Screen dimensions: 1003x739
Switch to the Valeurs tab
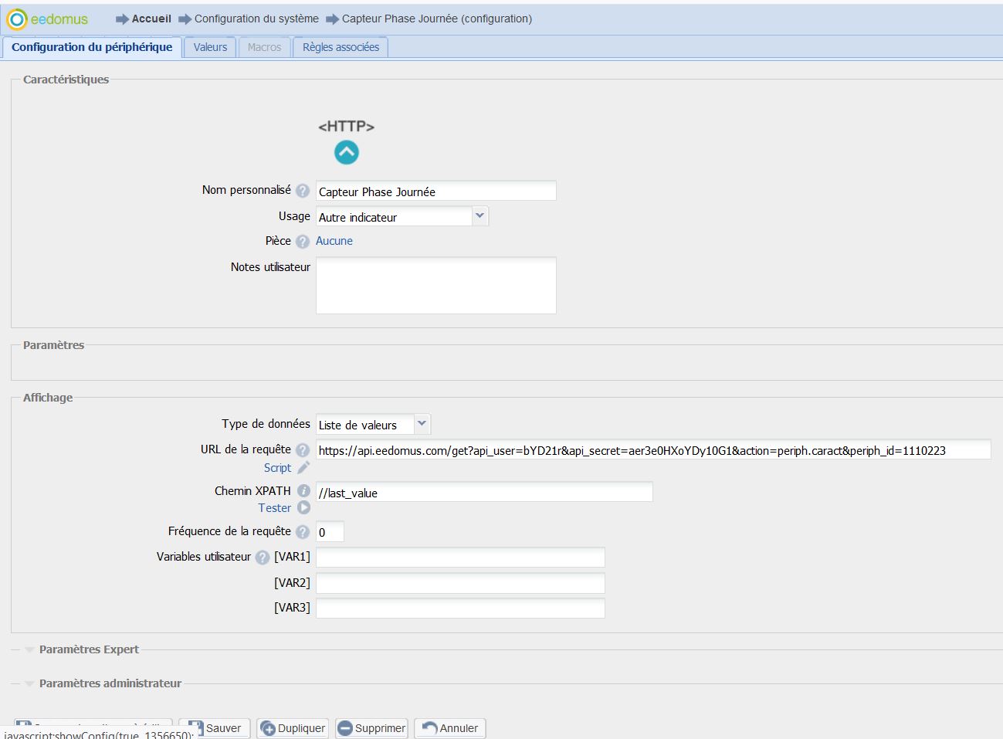click(x=210, y=47)
